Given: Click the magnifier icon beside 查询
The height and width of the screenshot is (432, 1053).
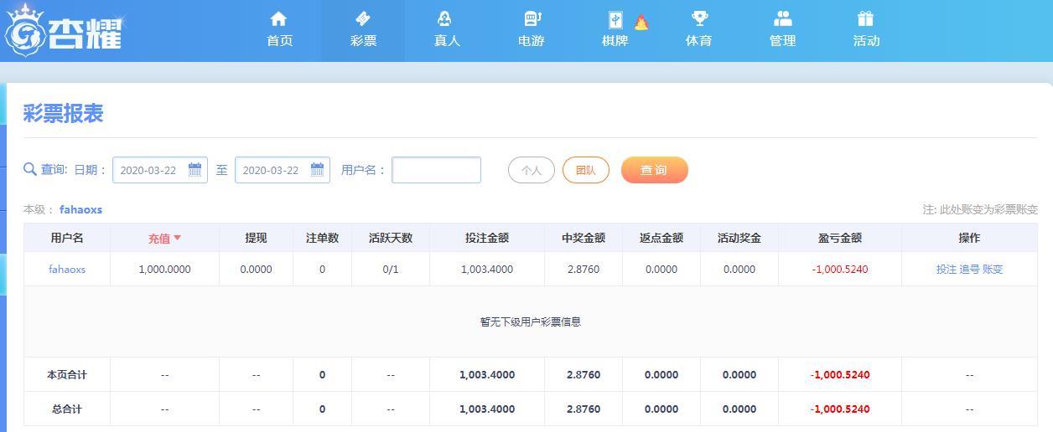Looking at the screenshot, I should pos(30,170).
